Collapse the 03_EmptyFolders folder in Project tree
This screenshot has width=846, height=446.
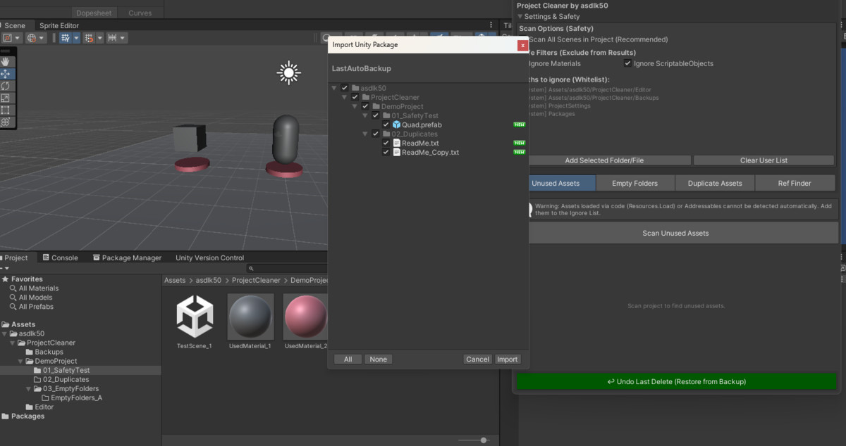(29, 388)
